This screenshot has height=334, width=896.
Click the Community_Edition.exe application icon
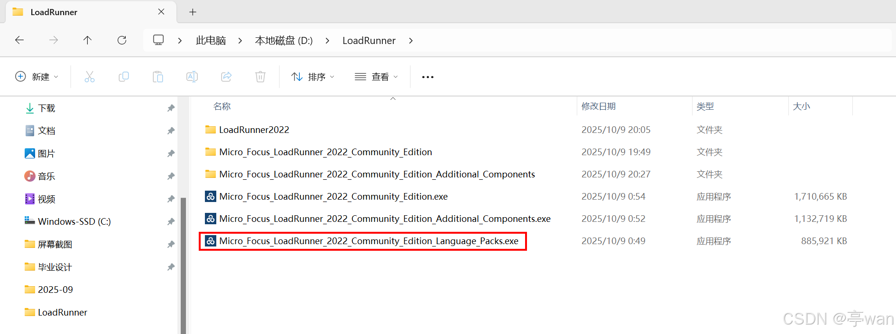211,196
